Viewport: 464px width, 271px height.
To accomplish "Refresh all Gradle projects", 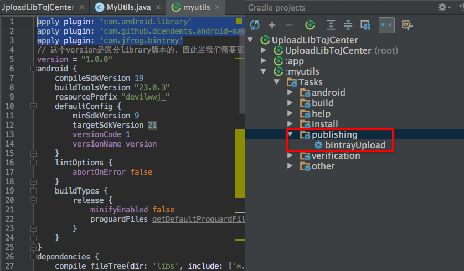I will pyautogui.click(x=255, y=25).
